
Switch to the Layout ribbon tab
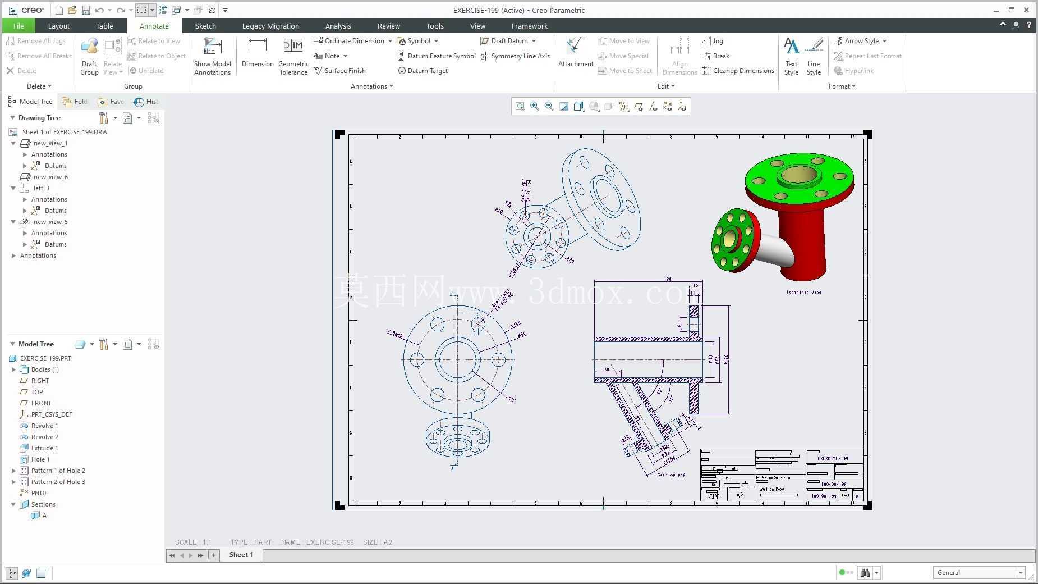coord(58,26)
